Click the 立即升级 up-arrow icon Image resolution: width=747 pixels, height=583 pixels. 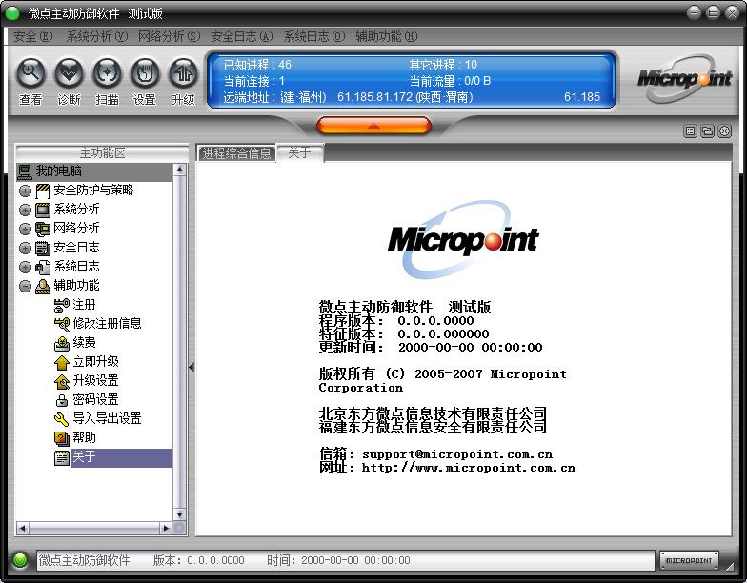coord(62,362)
